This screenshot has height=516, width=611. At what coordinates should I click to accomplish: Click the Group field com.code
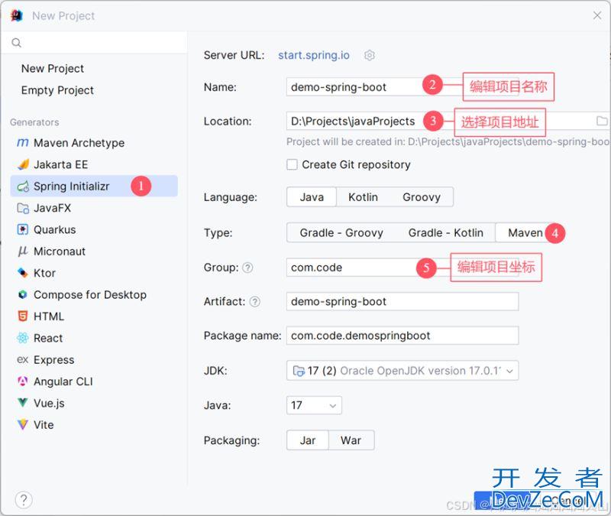tap(402, 268)
